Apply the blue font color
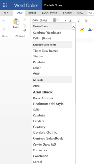The width and height of the screenshot is (94, 164). point(90,29)
